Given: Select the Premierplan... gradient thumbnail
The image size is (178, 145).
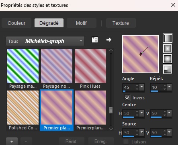Looking at the screenshot, I should [90, 107].
